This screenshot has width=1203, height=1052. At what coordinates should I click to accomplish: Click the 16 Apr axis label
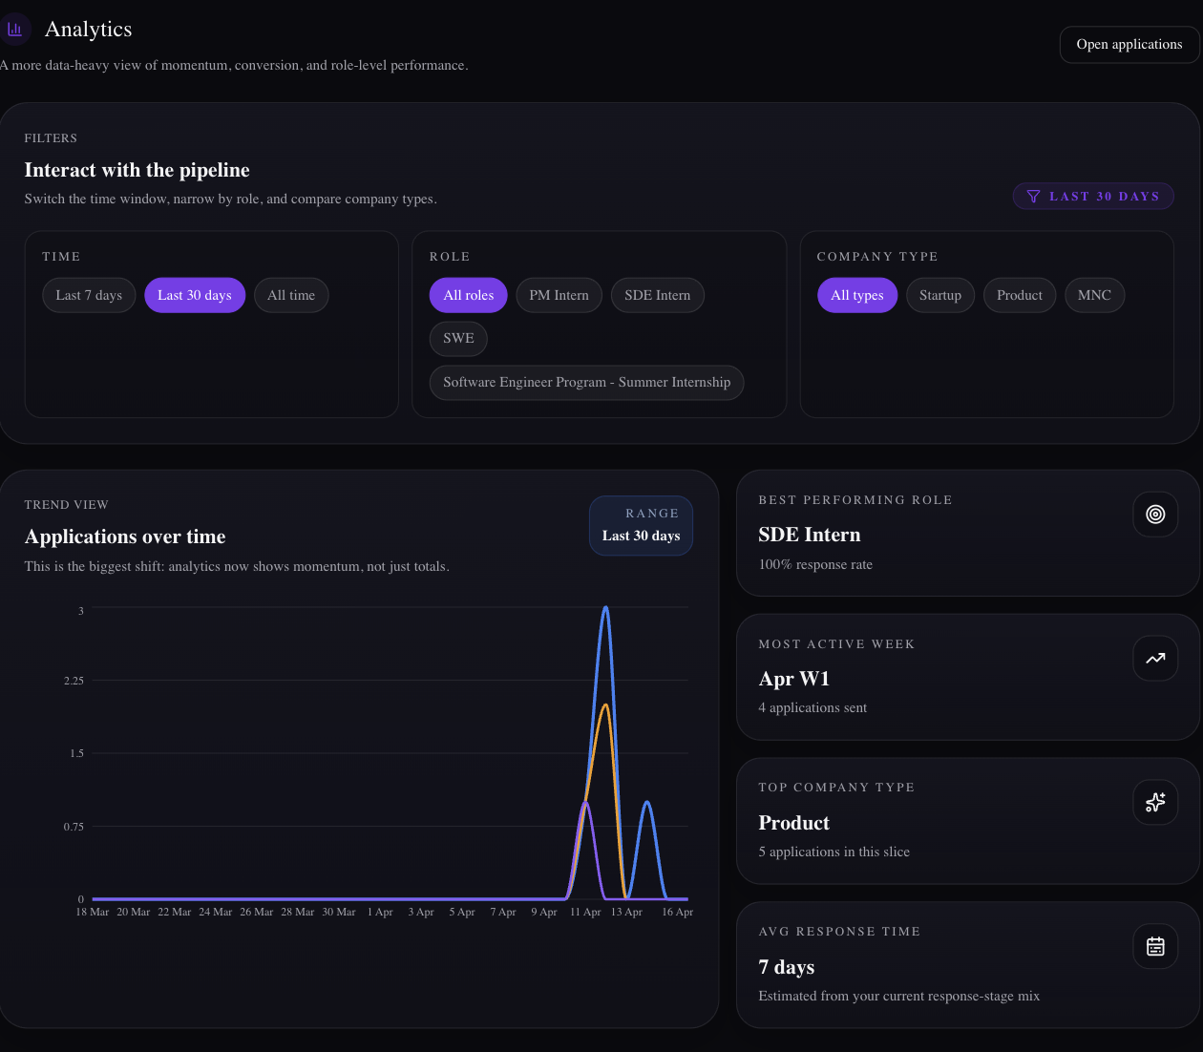coord(678,912)
